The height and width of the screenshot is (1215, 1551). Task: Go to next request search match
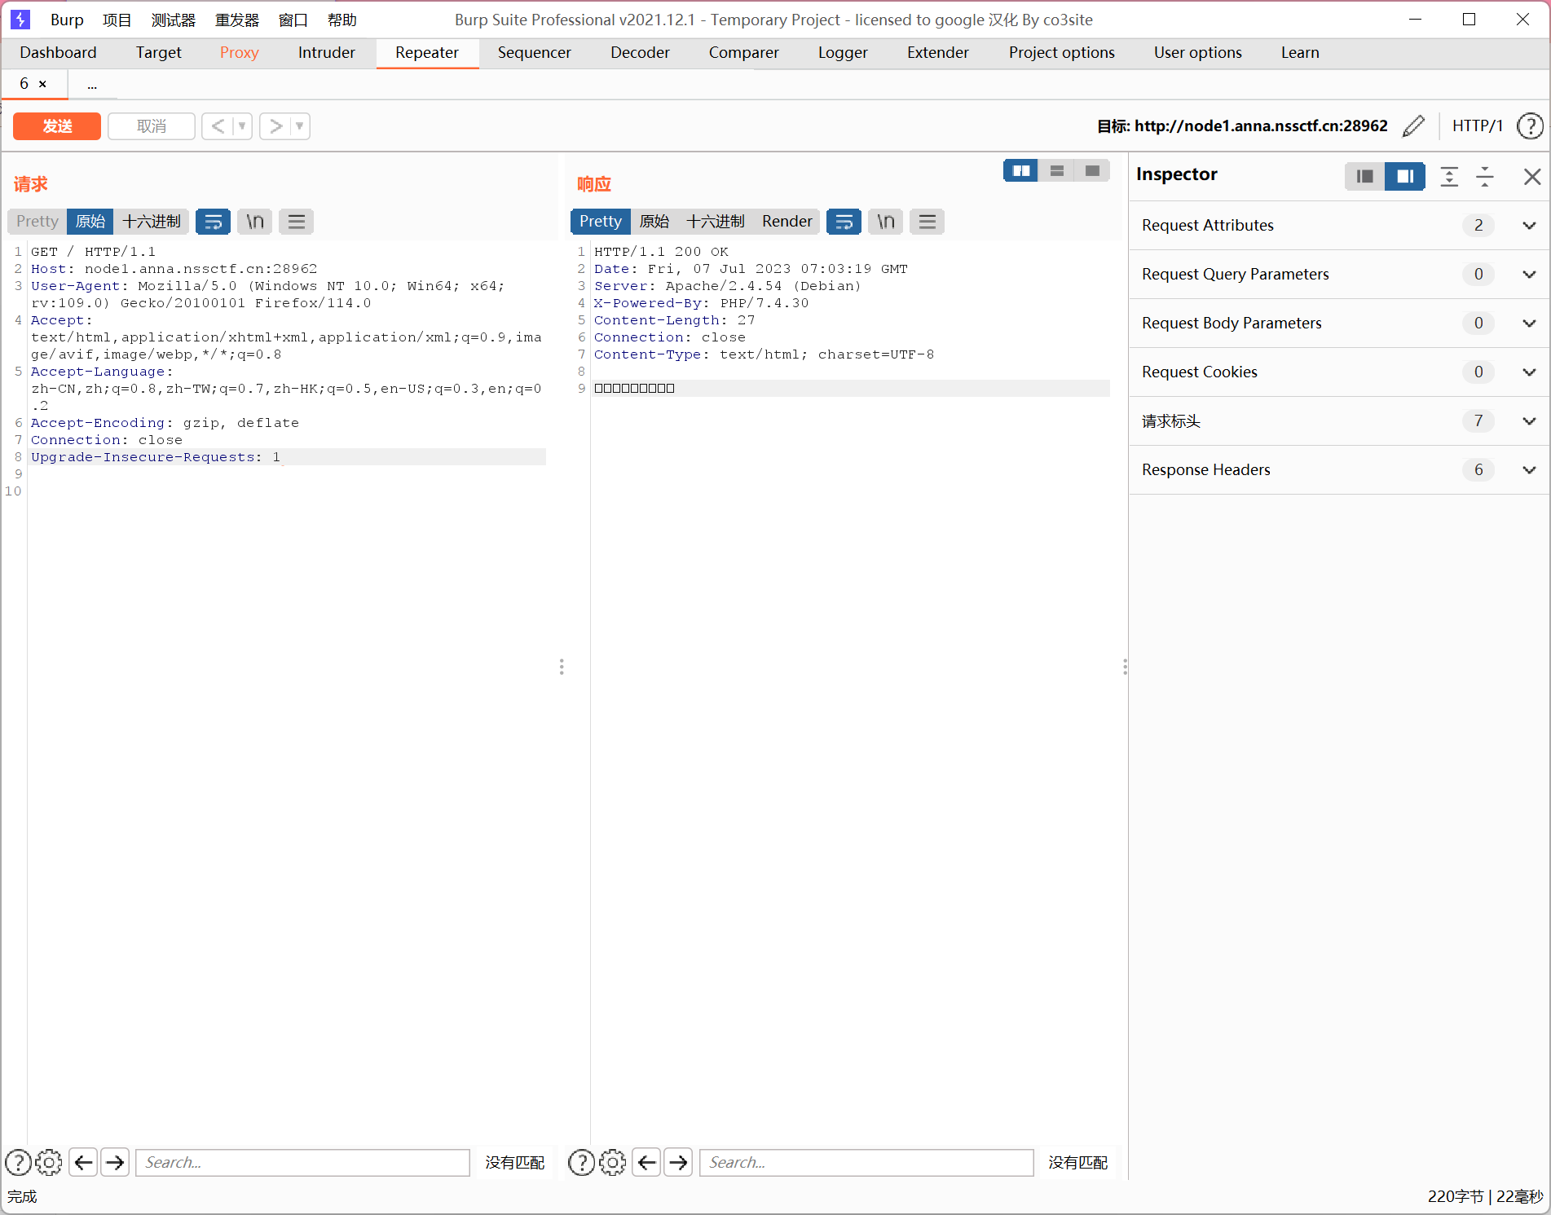pyautogui.click(x=115, y=1163)
